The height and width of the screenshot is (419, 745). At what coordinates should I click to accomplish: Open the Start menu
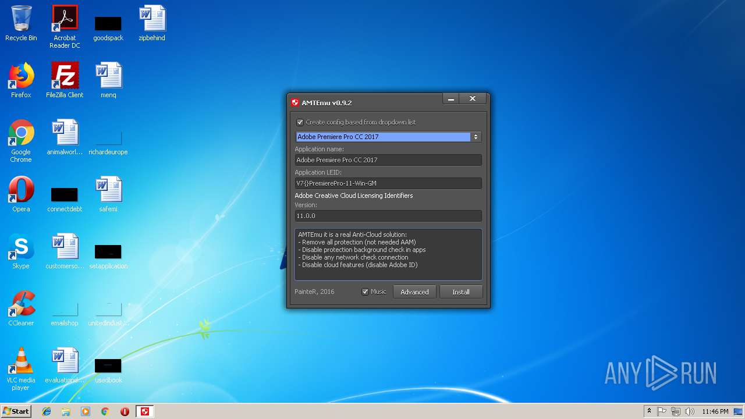(16, 411)
